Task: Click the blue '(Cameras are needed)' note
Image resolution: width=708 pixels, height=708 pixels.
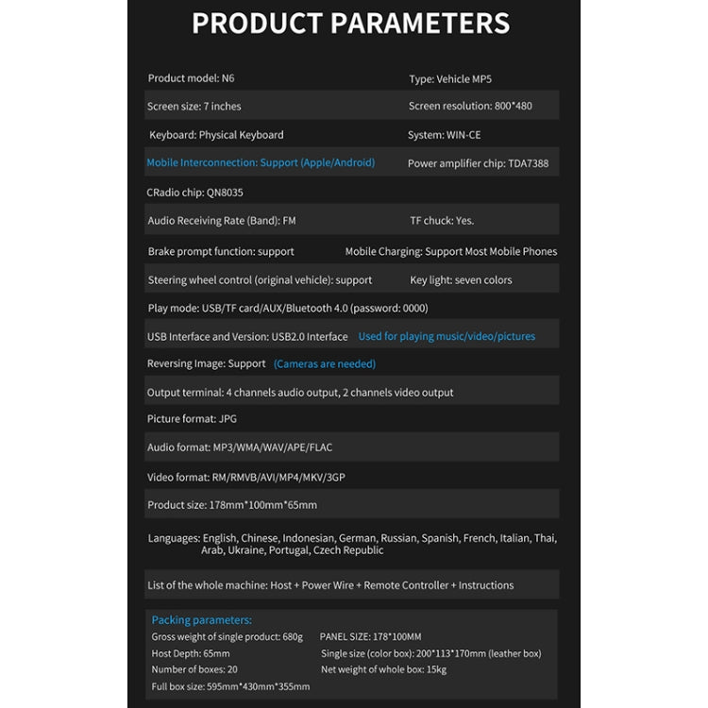Action: point(325,363)
